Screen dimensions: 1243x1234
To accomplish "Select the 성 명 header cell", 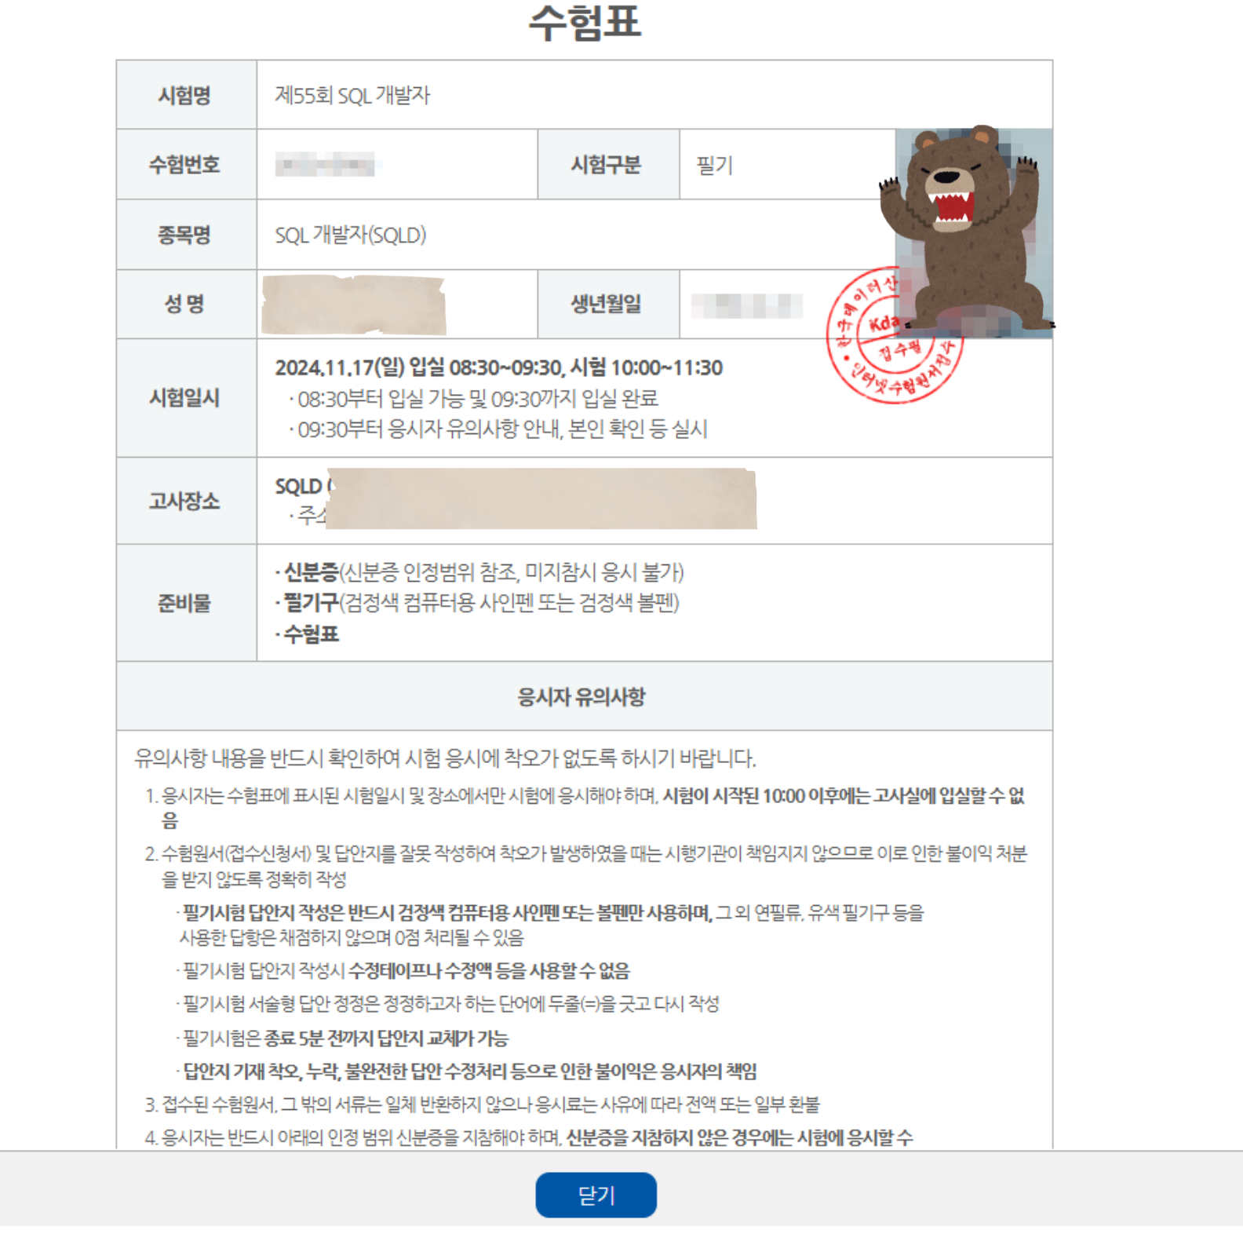I will (186, 305).
